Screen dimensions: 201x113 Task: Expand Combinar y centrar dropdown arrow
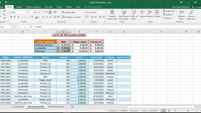click(82, 17)
